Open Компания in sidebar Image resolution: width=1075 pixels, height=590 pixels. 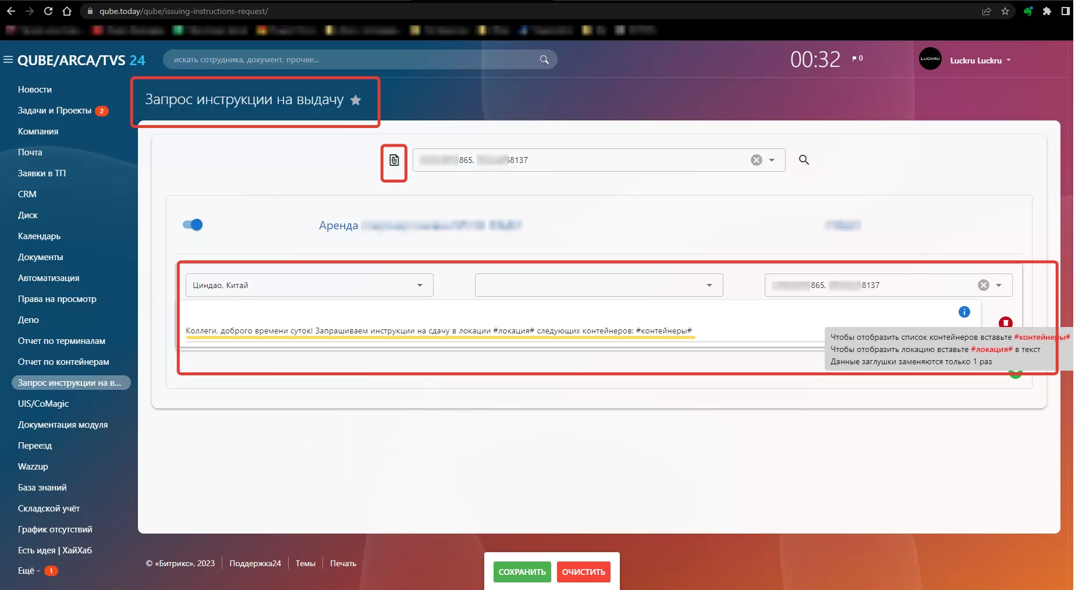[38, 131]
